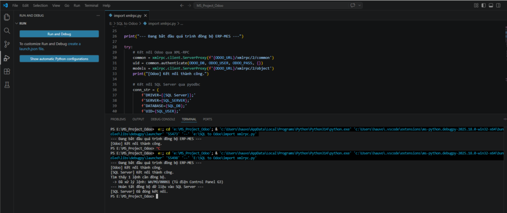This screenshot has height=213, width=507.
Task: Open the Terminal menu
Action: click(x=91, y=5)
